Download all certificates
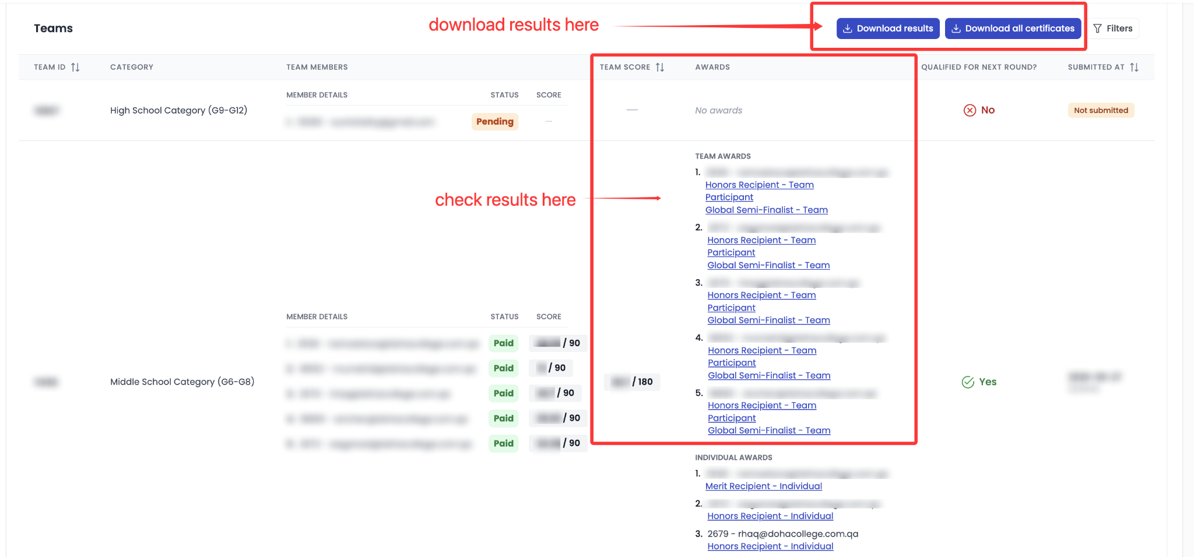1194x557 pixels. (x=1013, y=29)
